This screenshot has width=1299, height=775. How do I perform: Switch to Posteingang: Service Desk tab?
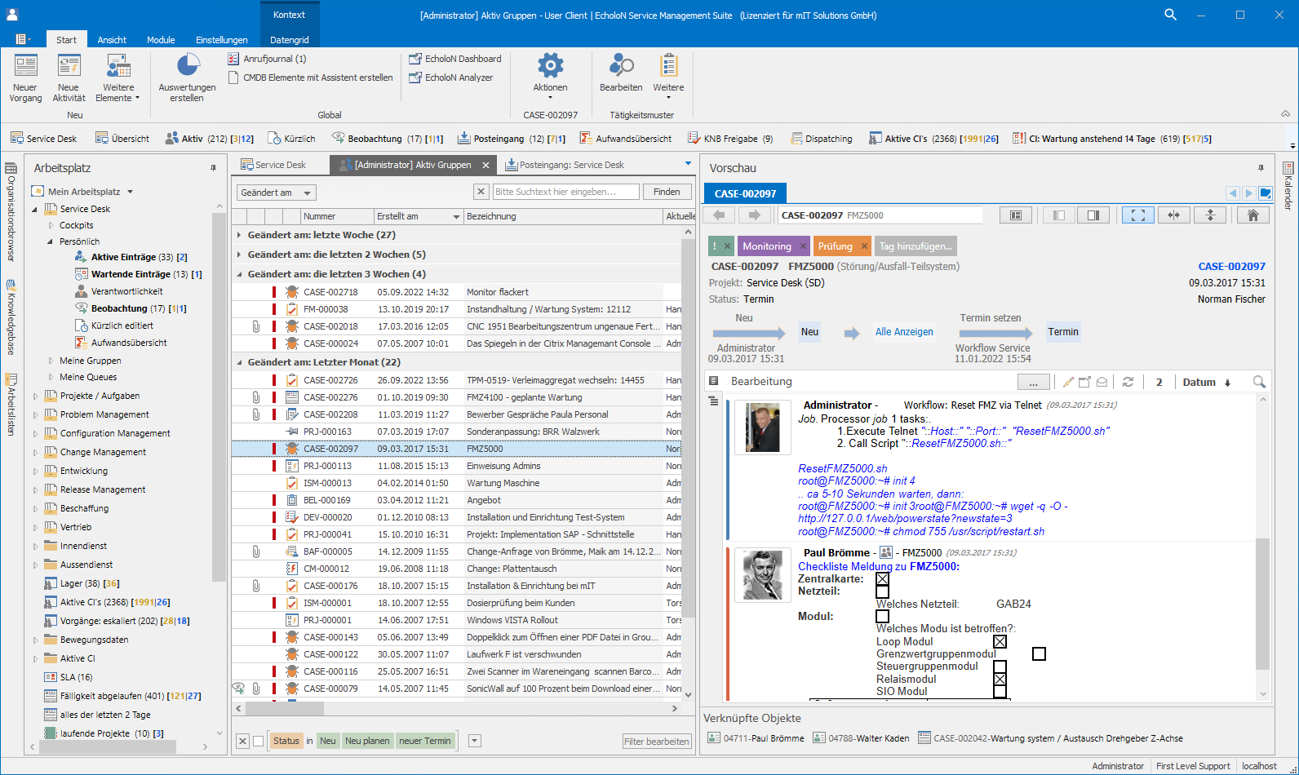565,165
